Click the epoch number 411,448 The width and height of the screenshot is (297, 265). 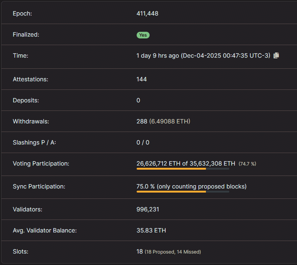(x=147, y=13)
